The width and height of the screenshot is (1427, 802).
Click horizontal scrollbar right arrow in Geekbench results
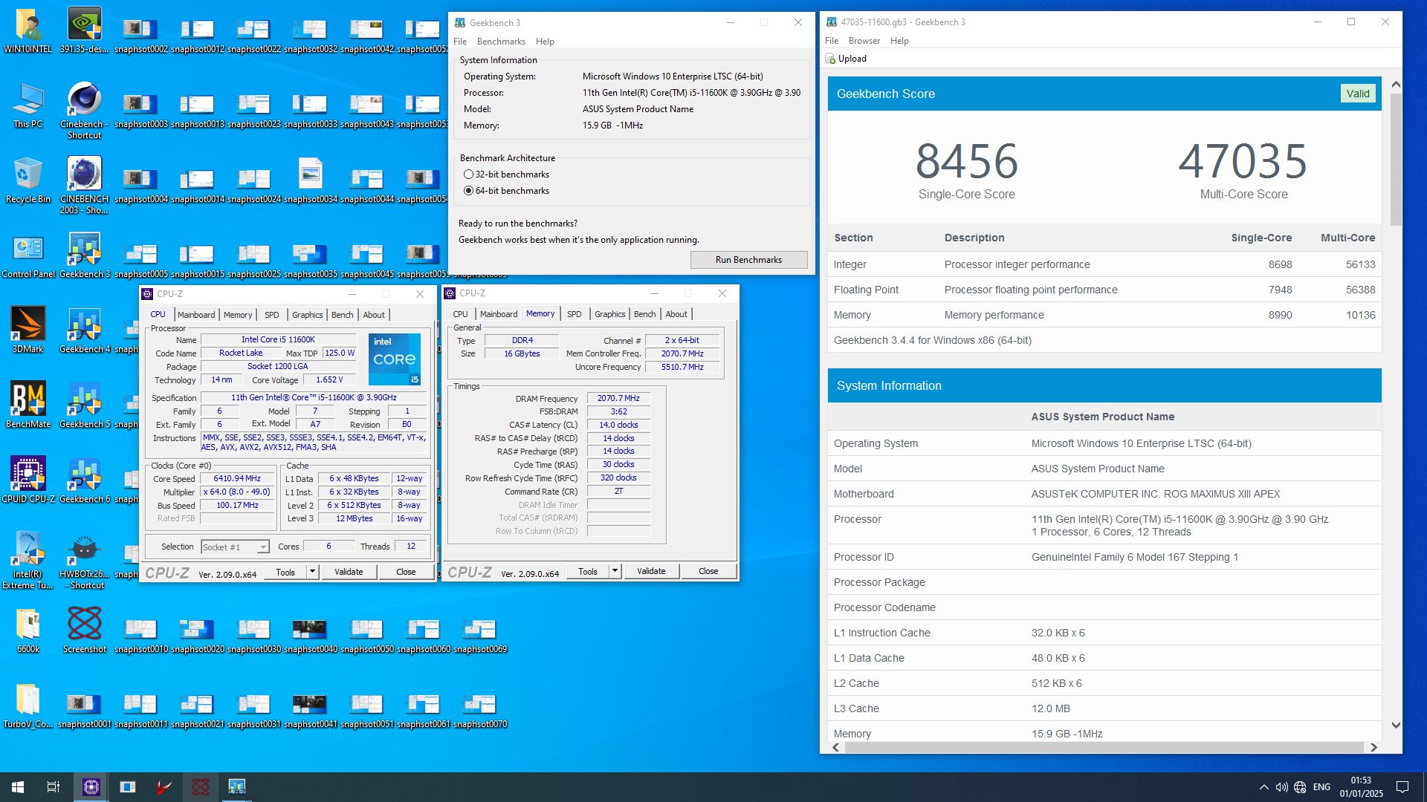(1373, 748)
